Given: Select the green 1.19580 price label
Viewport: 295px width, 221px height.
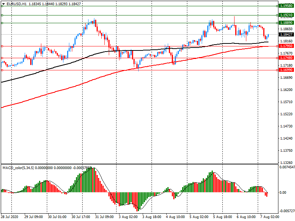Looking at the screenshot, I should click(286, 6).
